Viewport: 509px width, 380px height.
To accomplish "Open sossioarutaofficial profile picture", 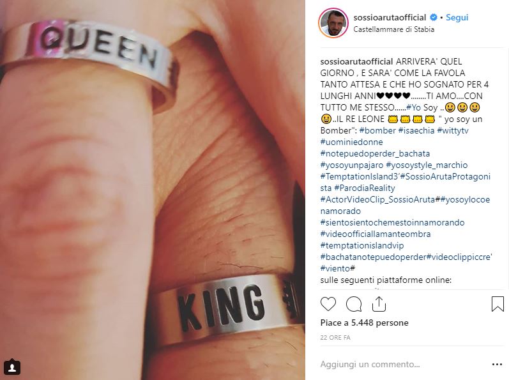I will 333,23.
